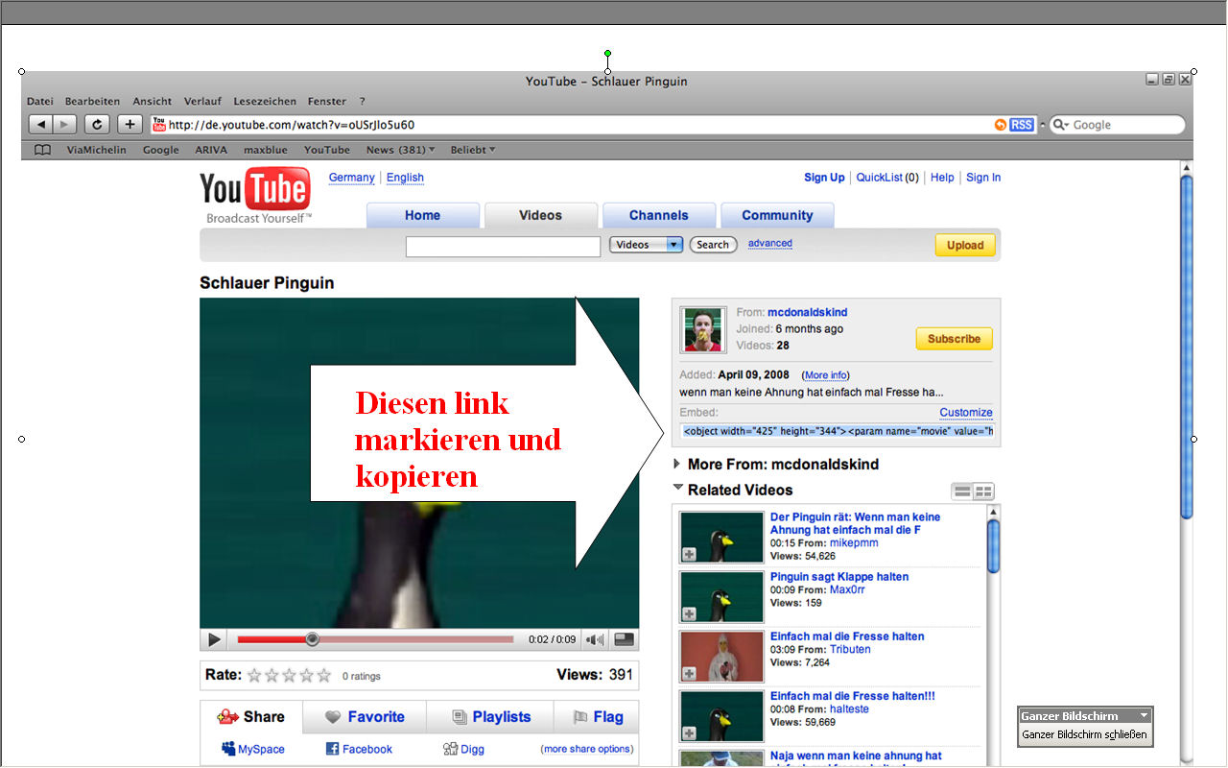Switch to the Channels tab

[659, 215]
